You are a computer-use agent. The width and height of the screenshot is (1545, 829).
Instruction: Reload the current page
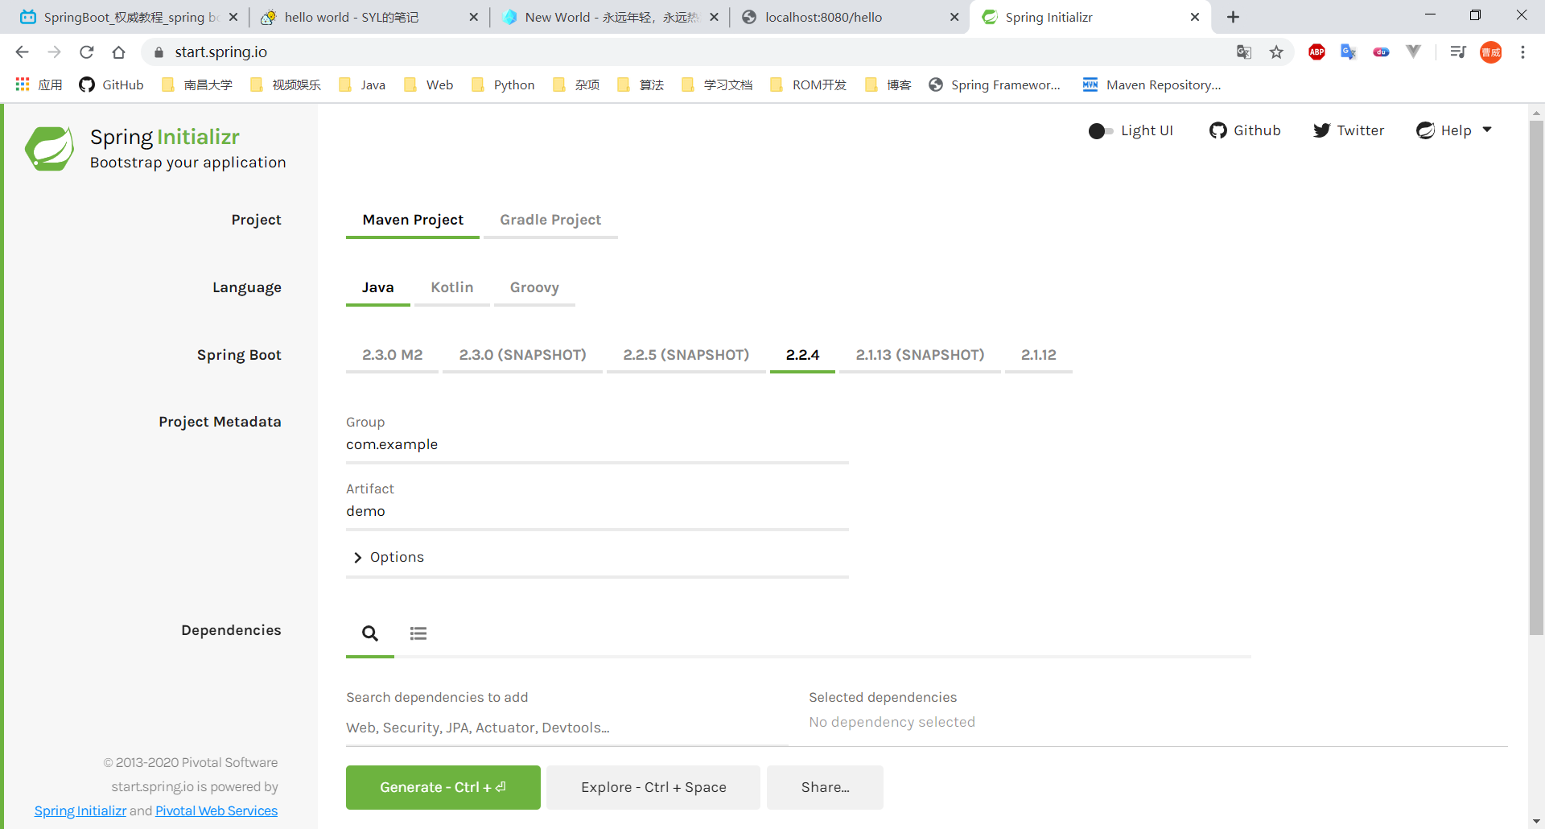pos(86,52)
